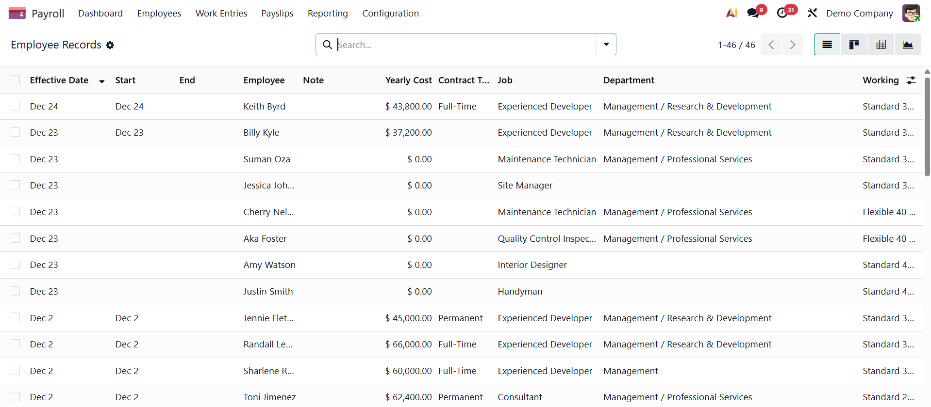Click Jennie Flet... Permanent contract cell
Viewport: 931px width, 407px height.
tap(460, 318)
